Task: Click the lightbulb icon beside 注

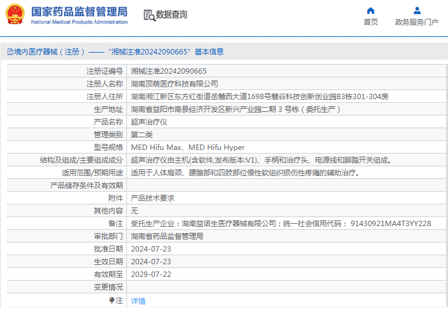Action: point(112,300)
